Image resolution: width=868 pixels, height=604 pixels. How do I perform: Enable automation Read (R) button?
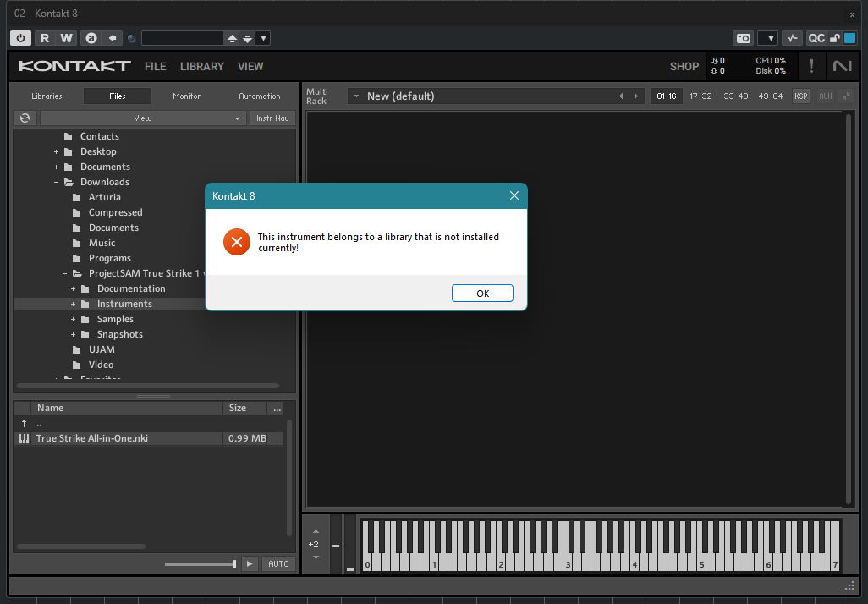(45, 38)
